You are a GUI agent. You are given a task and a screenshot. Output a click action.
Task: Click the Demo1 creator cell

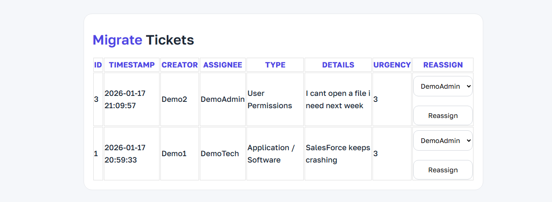point(174,154)
